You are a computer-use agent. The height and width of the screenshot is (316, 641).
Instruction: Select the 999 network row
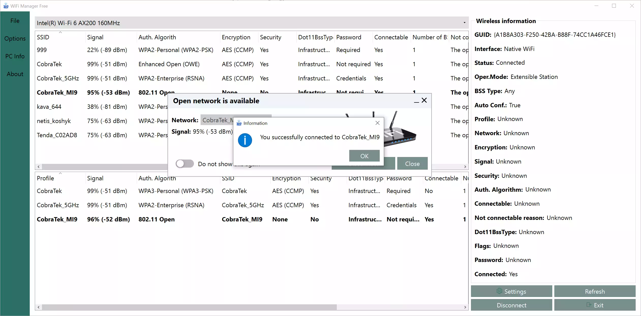coord(252,50)
